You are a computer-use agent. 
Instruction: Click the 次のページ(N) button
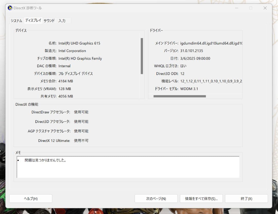click(x=156, y=198)
